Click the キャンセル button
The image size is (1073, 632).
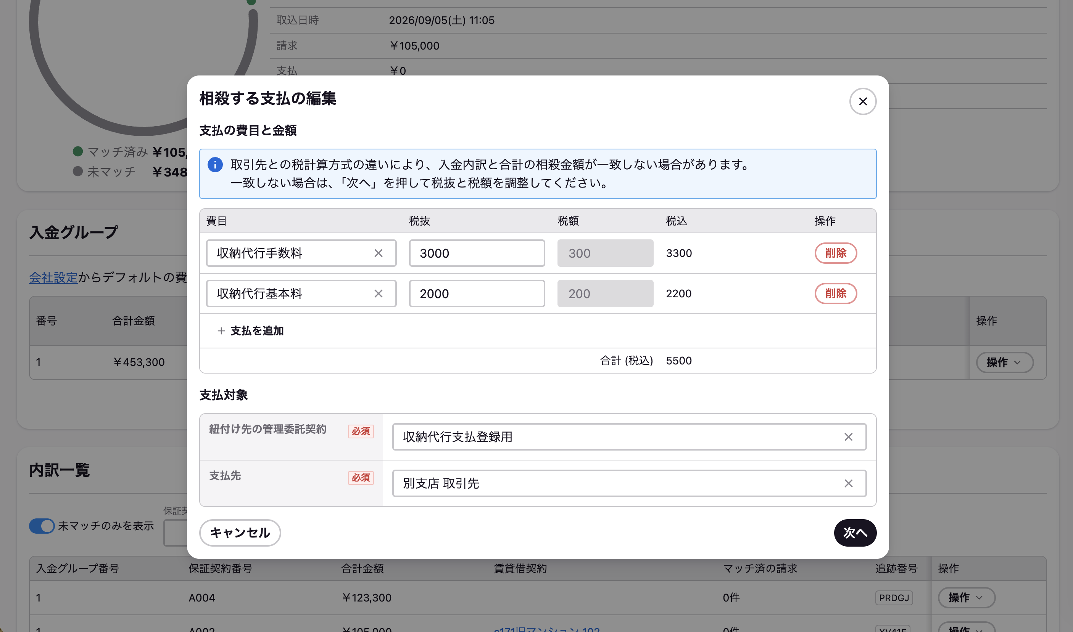click(240, 533)
